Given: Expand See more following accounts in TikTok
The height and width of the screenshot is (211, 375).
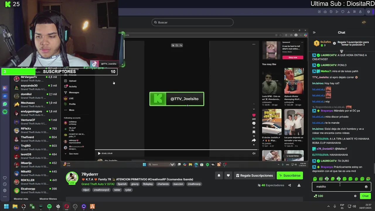Looking at the screenshot, I should click(71, 154).
